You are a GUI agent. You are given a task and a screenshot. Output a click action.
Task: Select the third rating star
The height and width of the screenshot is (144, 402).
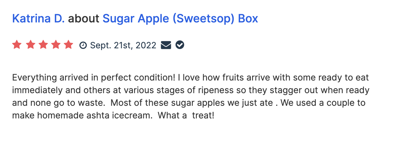point(43,45)
